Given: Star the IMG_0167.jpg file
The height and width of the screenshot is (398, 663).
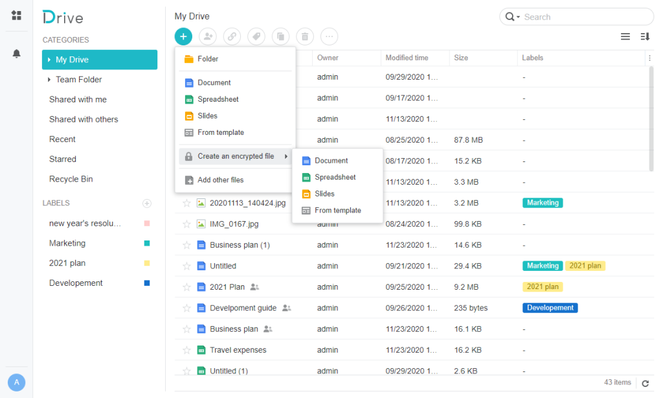Looking at the screenshot, I should pos(186,224).
